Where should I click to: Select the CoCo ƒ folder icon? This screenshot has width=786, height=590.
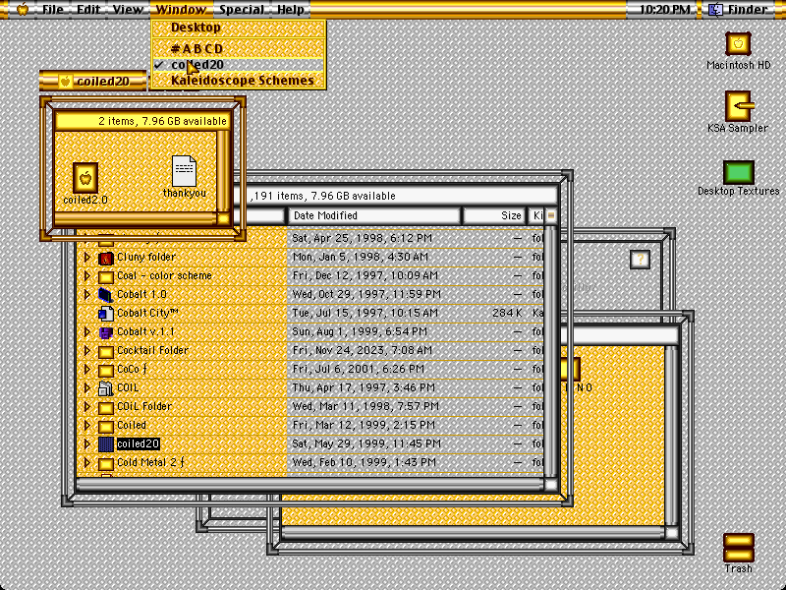[106, 370]
